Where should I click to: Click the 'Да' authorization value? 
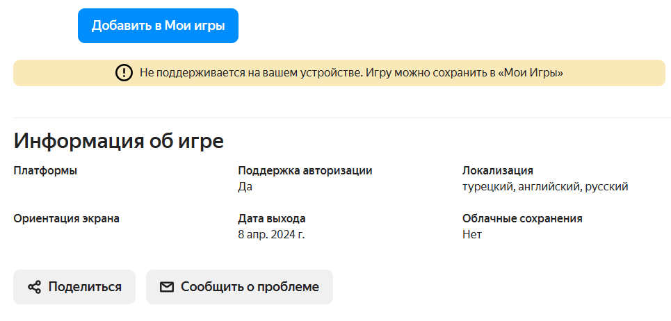[245, 187]
